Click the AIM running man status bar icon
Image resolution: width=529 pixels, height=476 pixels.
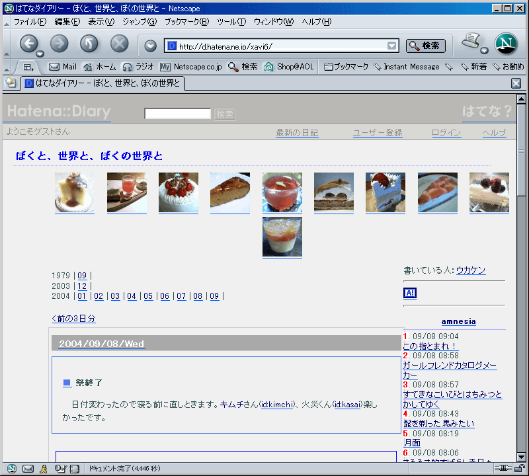[44, 469]
